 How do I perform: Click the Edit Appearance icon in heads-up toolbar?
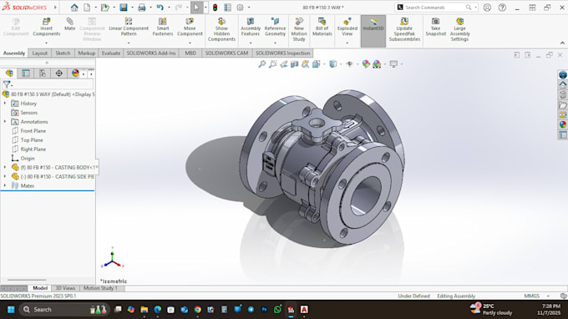coord(366,64)
